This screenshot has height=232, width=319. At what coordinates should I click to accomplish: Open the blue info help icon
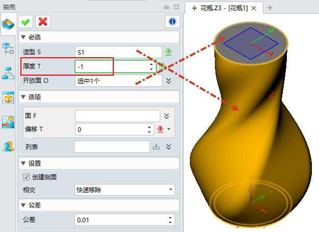(173, 21)
